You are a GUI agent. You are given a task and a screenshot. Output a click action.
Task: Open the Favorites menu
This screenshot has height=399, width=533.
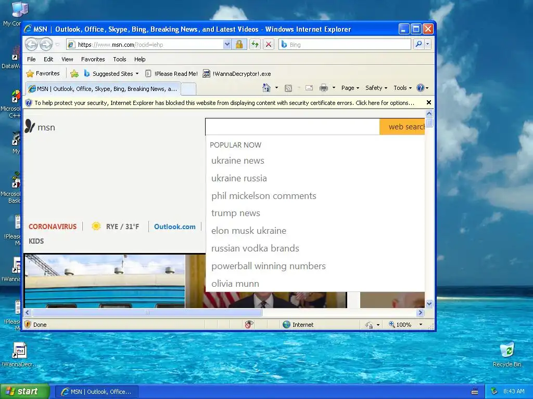click(93, 59)
